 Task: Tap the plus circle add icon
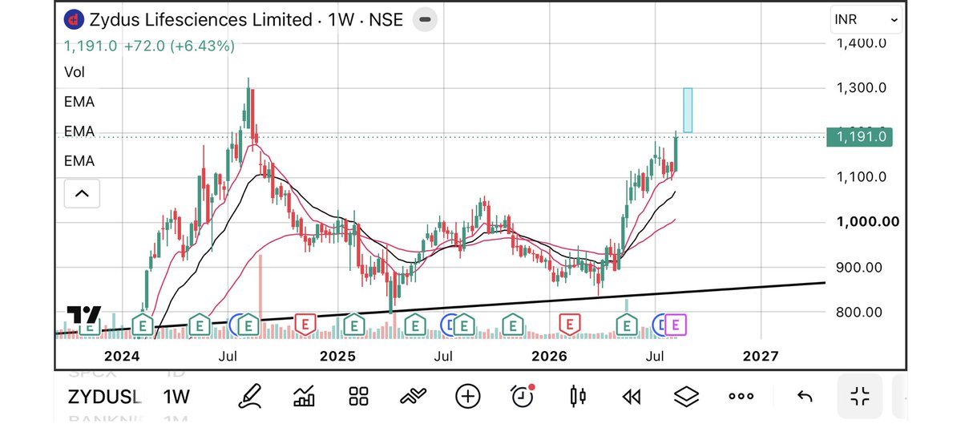[x=467, y=396]
